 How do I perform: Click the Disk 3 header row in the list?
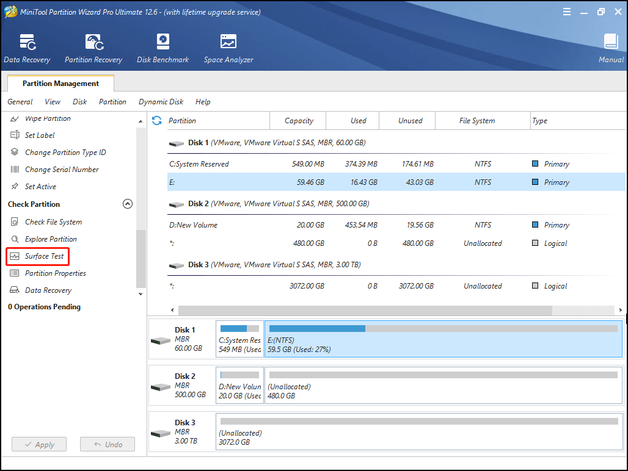pos(396,265)
